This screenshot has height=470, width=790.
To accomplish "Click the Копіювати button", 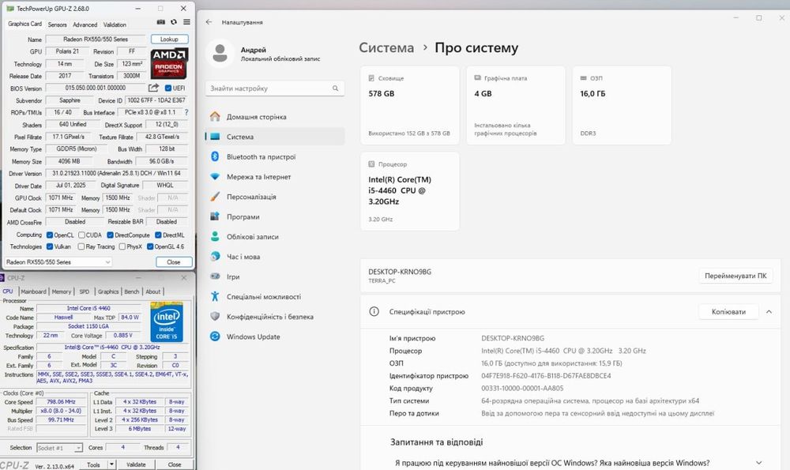I will [x=728, y=312].
